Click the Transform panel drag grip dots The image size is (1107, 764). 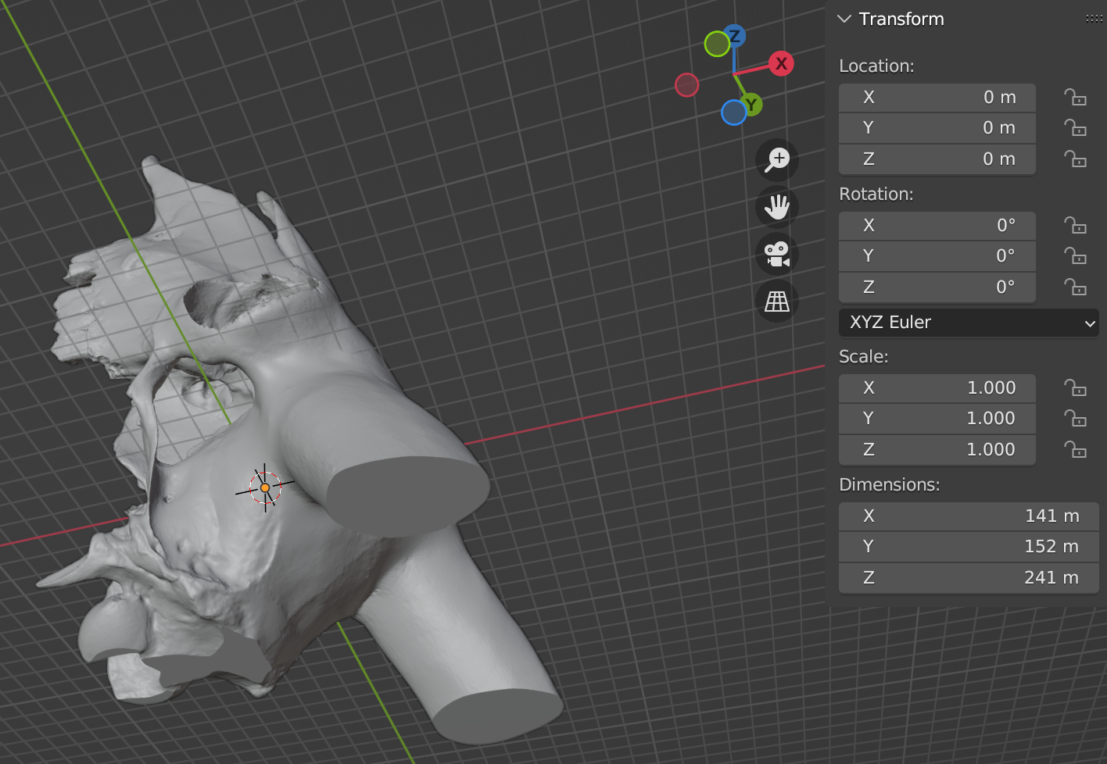1094,19
